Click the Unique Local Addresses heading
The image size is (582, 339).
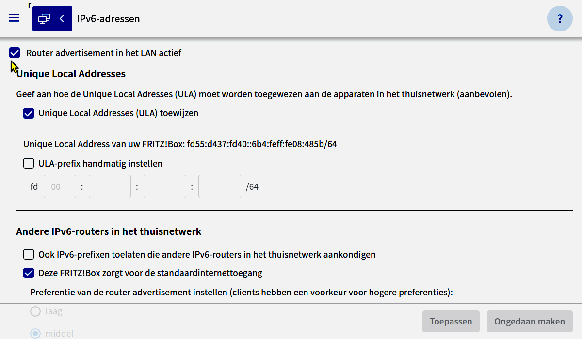(x=71, y=74)
